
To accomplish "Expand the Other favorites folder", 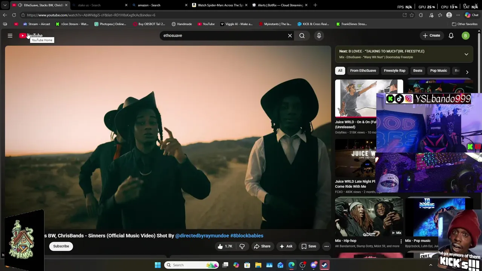I will tap(465, 24).
